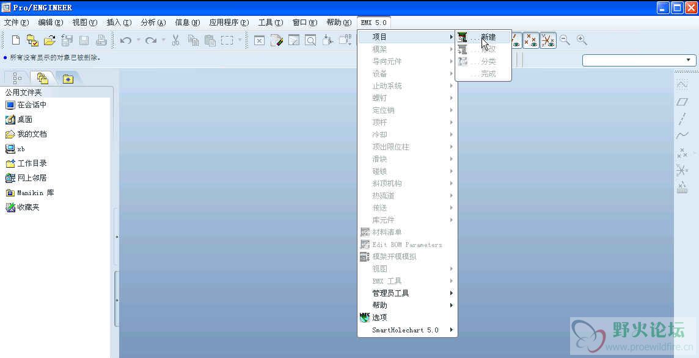
Task: Toggle datum points display
Action: point(530,40)
